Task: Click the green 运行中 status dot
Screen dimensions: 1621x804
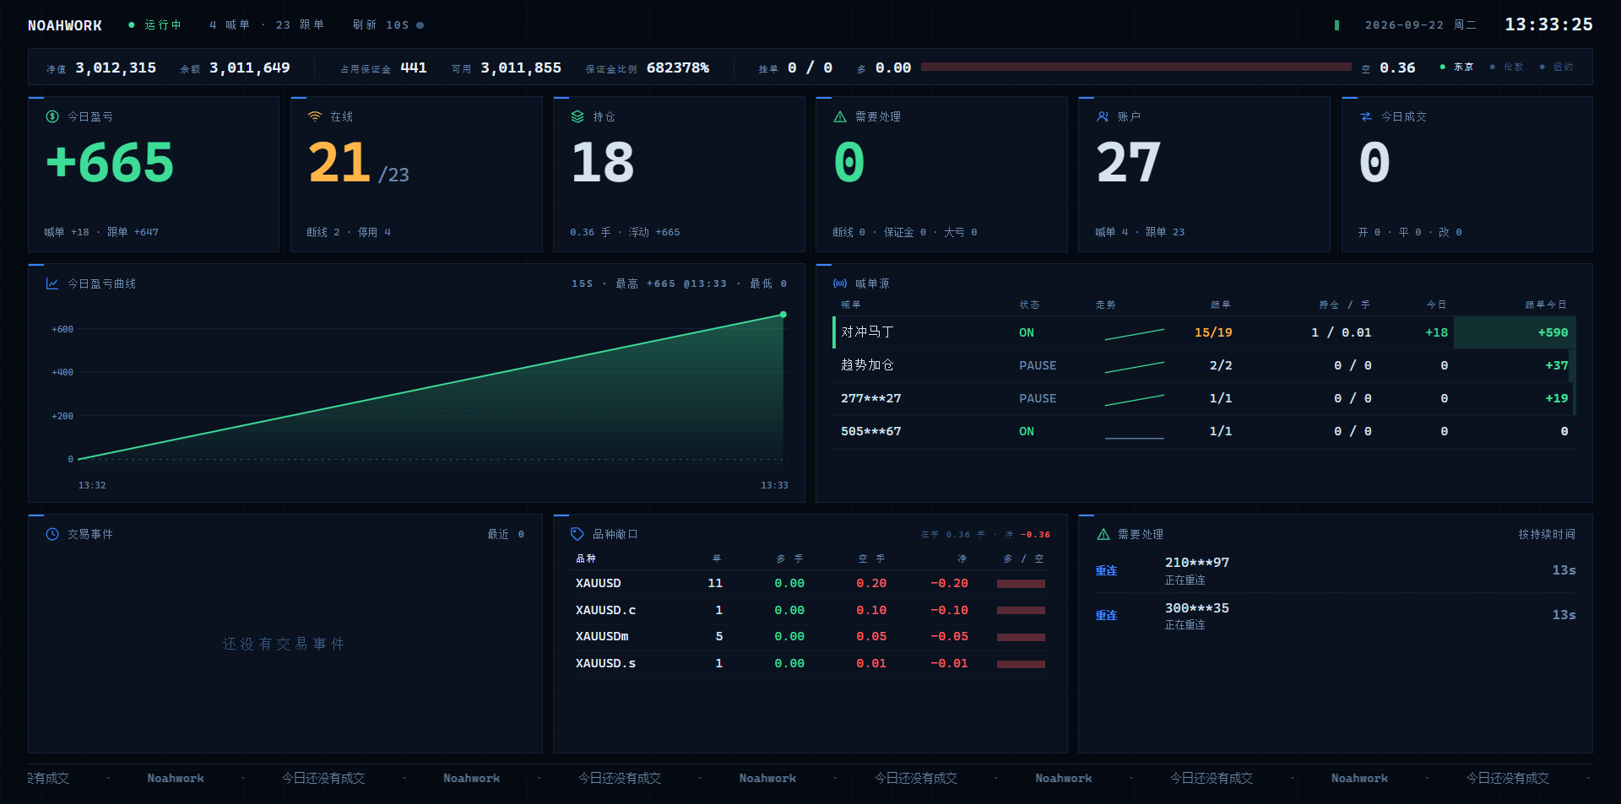Action: (132, 25)
